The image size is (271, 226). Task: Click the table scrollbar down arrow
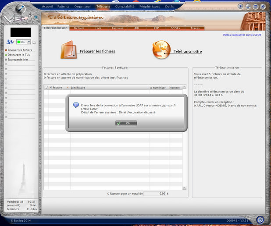pos(185,187)
